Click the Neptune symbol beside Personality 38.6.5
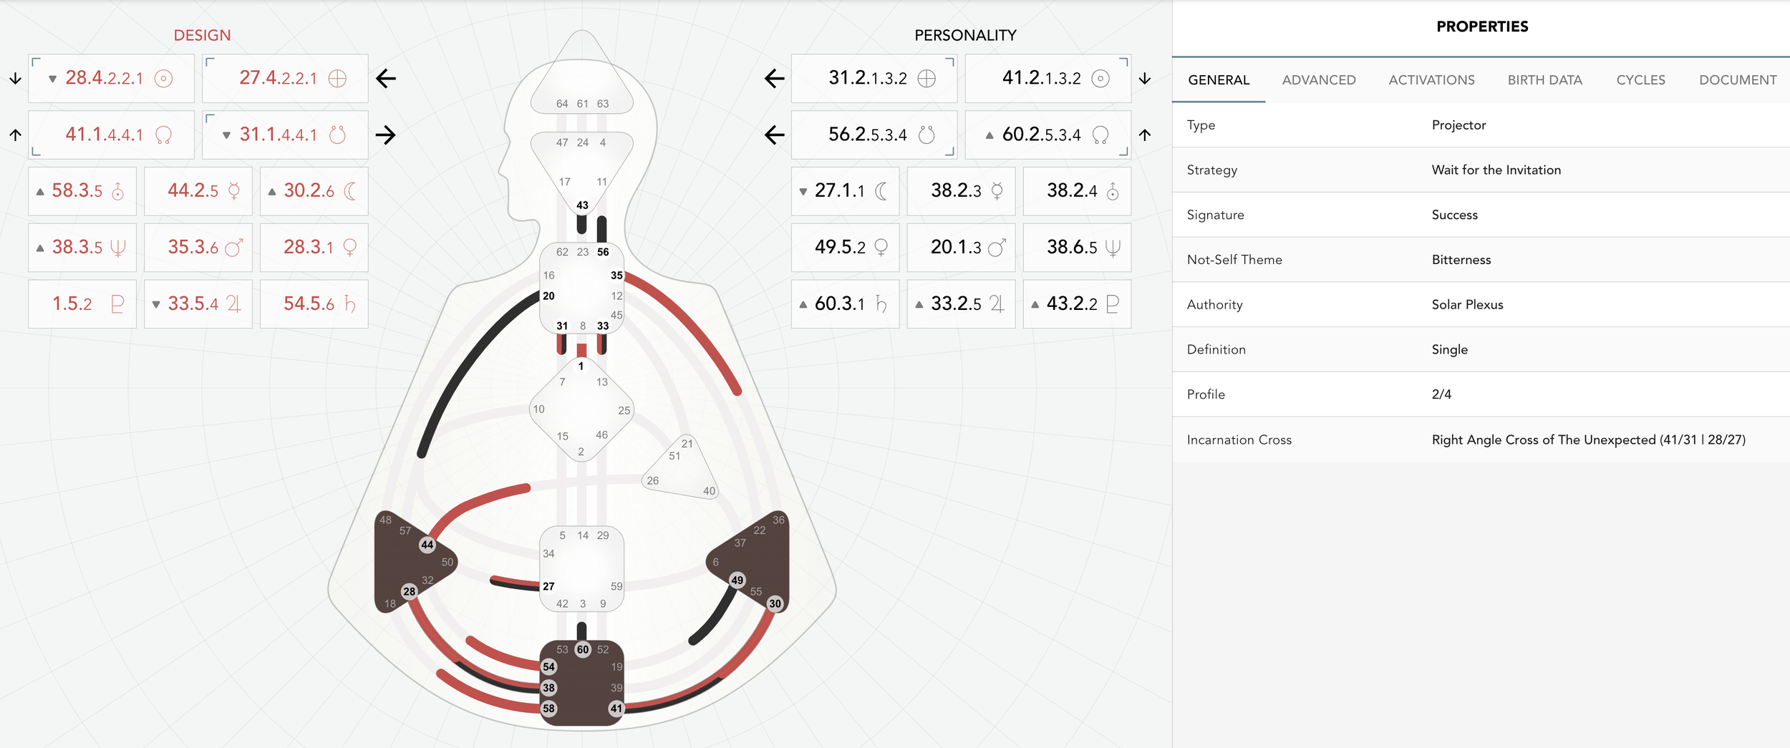This screenshot has width=1790, height=748. (1113, 248)
